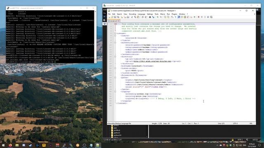This screenshot has height=148, width=264.
Task: Click the Close document toolbar icon
Action: (x=122, y=17)
